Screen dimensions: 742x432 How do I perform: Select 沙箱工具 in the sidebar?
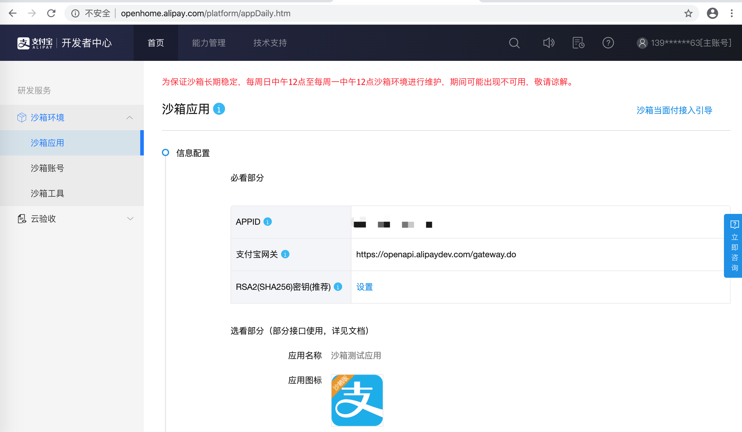(x=72, y=193)
